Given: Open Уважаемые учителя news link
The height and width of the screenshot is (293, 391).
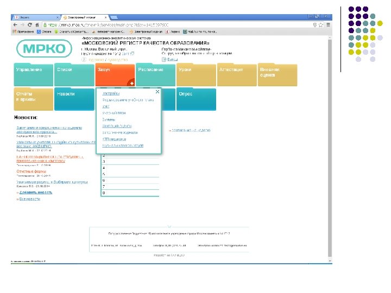Looking at the screenshot, I should pos(56,144).
